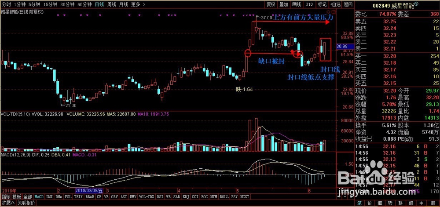Click the 返回 back button
Viewport: 440px width, 207px height.
click(348, 4)
